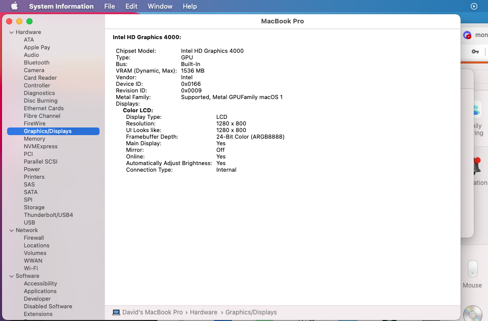
Task: Select Storage in the sidebar
Action: 34,208
